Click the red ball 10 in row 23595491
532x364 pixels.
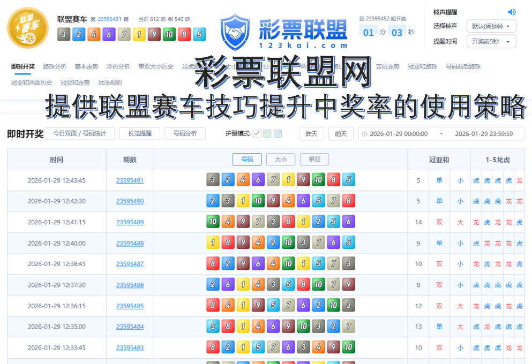click(318, 180)
